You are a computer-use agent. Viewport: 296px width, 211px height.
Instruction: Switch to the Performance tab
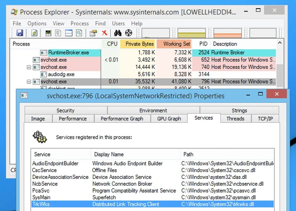(x=73, y=118)
